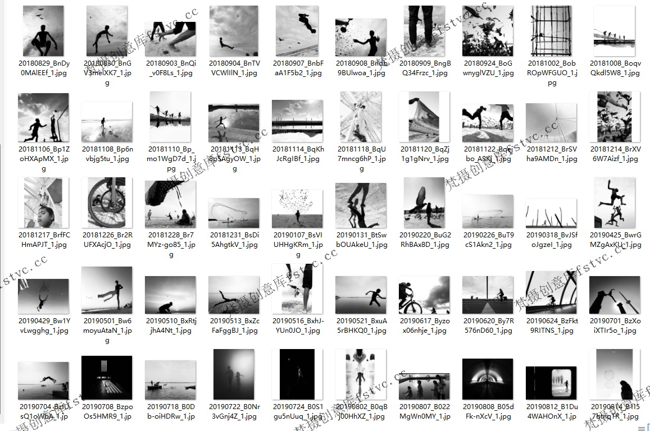This screenshot has width=650, height=431.
Task: Select the 20190220_BuG2 pigeon wing thumbnail
Action: coord(424,203)
